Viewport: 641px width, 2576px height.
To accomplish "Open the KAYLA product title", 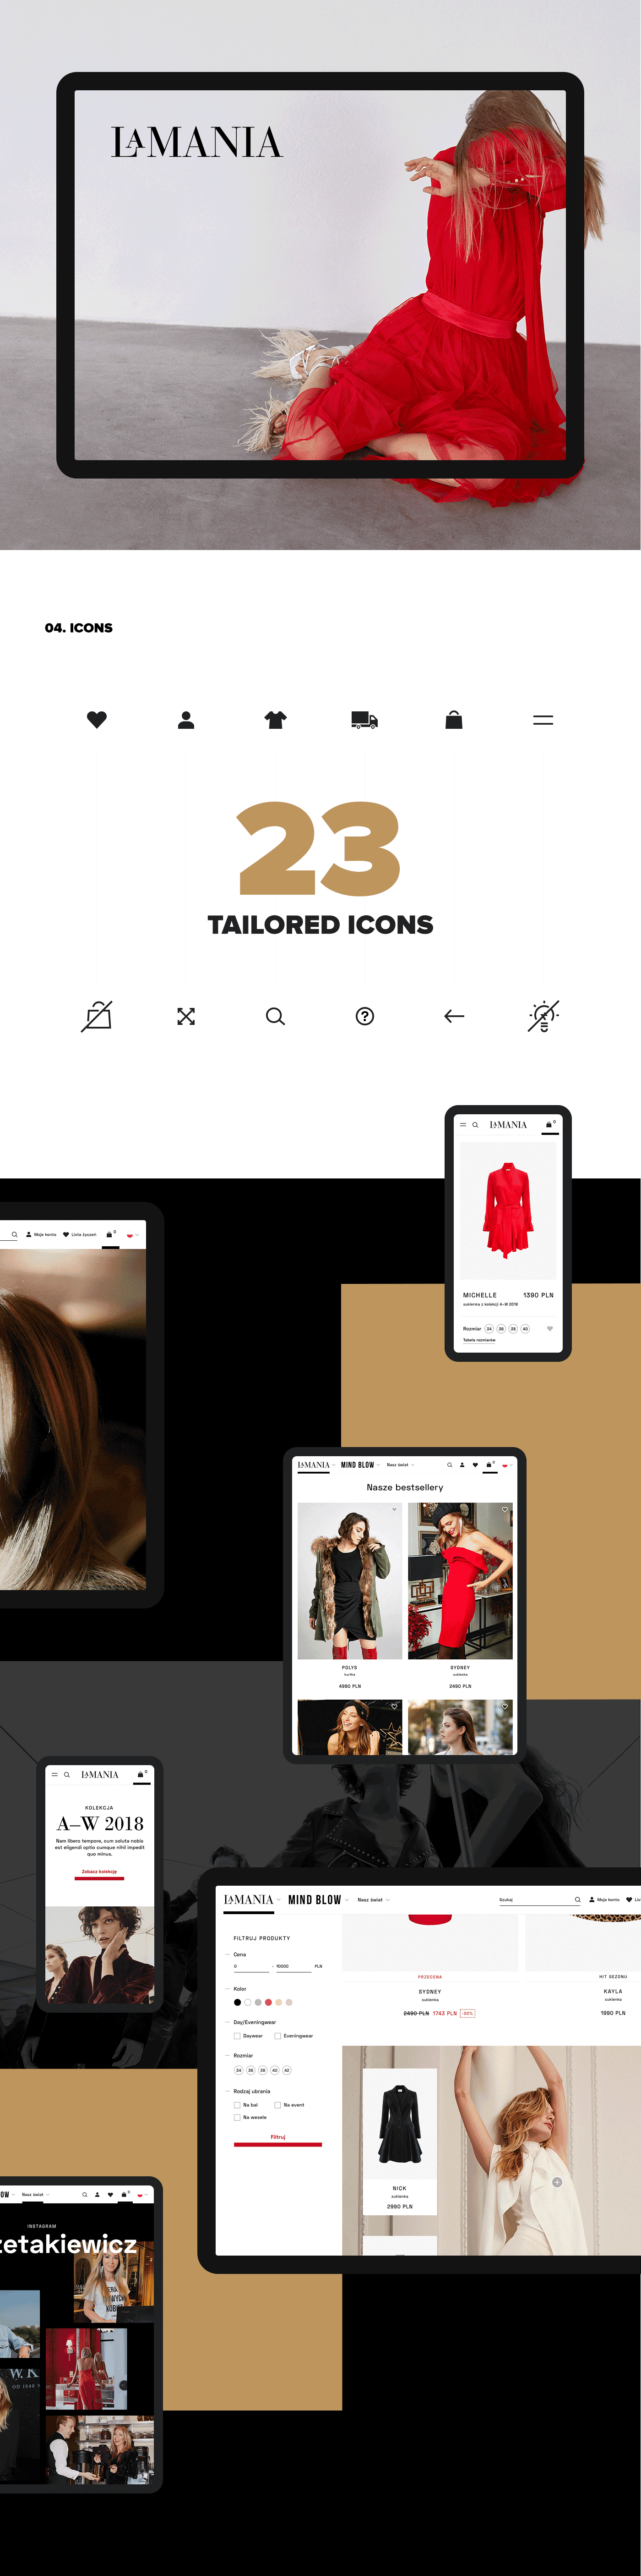I will [x=613, y=1991].
